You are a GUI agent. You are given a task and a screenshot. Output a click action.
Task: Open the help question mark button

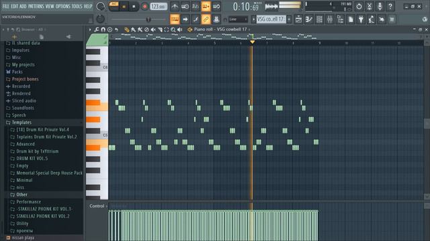tap(390, 6)
